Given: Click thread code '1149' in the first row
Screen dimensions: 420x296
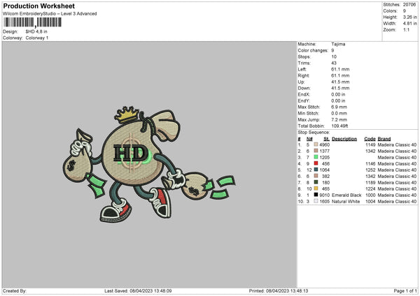Looking at the screenshot, I should click(370, 145).
